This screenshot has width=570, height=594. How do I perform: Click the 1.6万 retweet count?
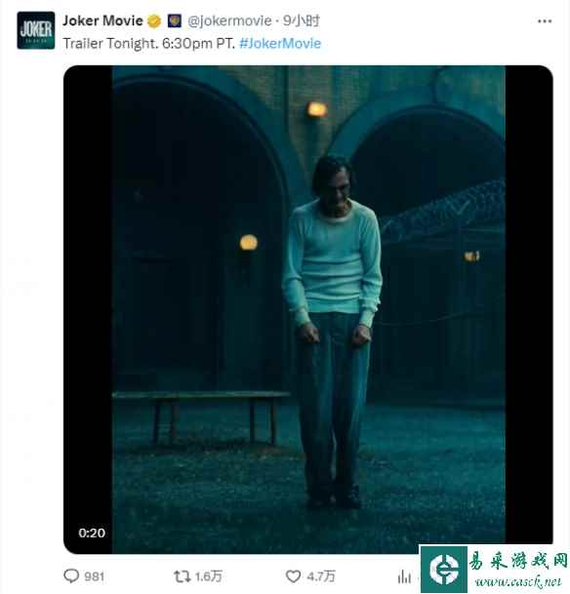(x=209, y=576)
